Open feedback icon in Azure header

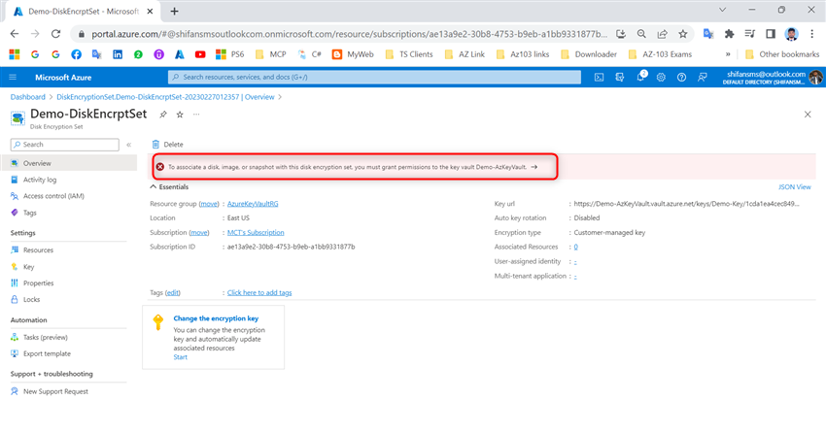[702, 77]
